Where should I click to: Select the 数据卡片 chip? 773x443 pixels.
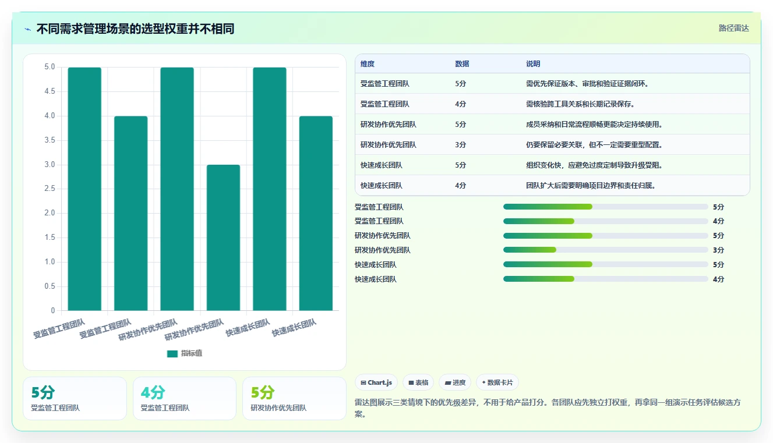497,382
